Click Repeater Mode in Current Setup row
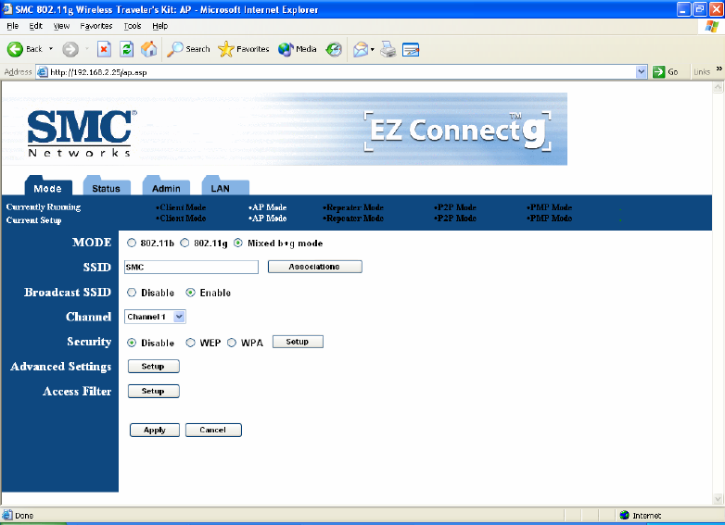 click(353, 219)
